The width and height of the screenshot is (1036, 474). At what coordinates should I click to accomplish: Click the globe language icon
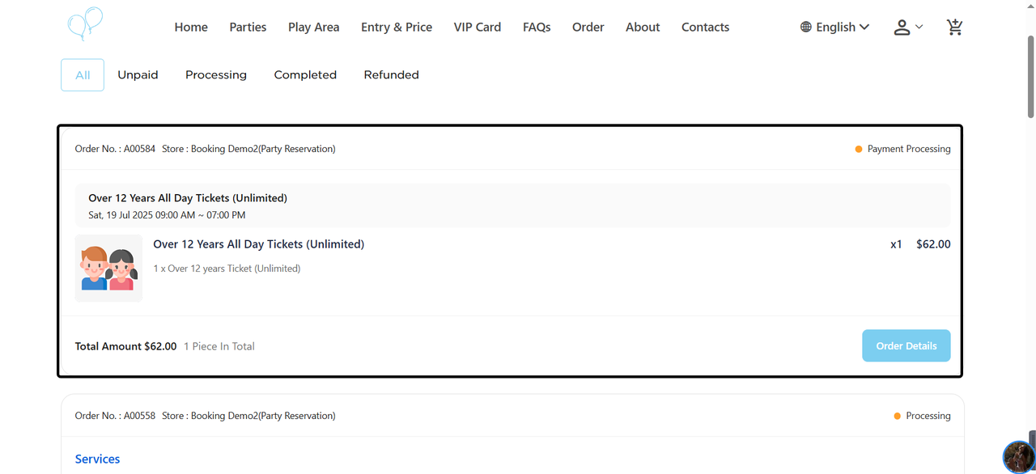click(806, 27)
